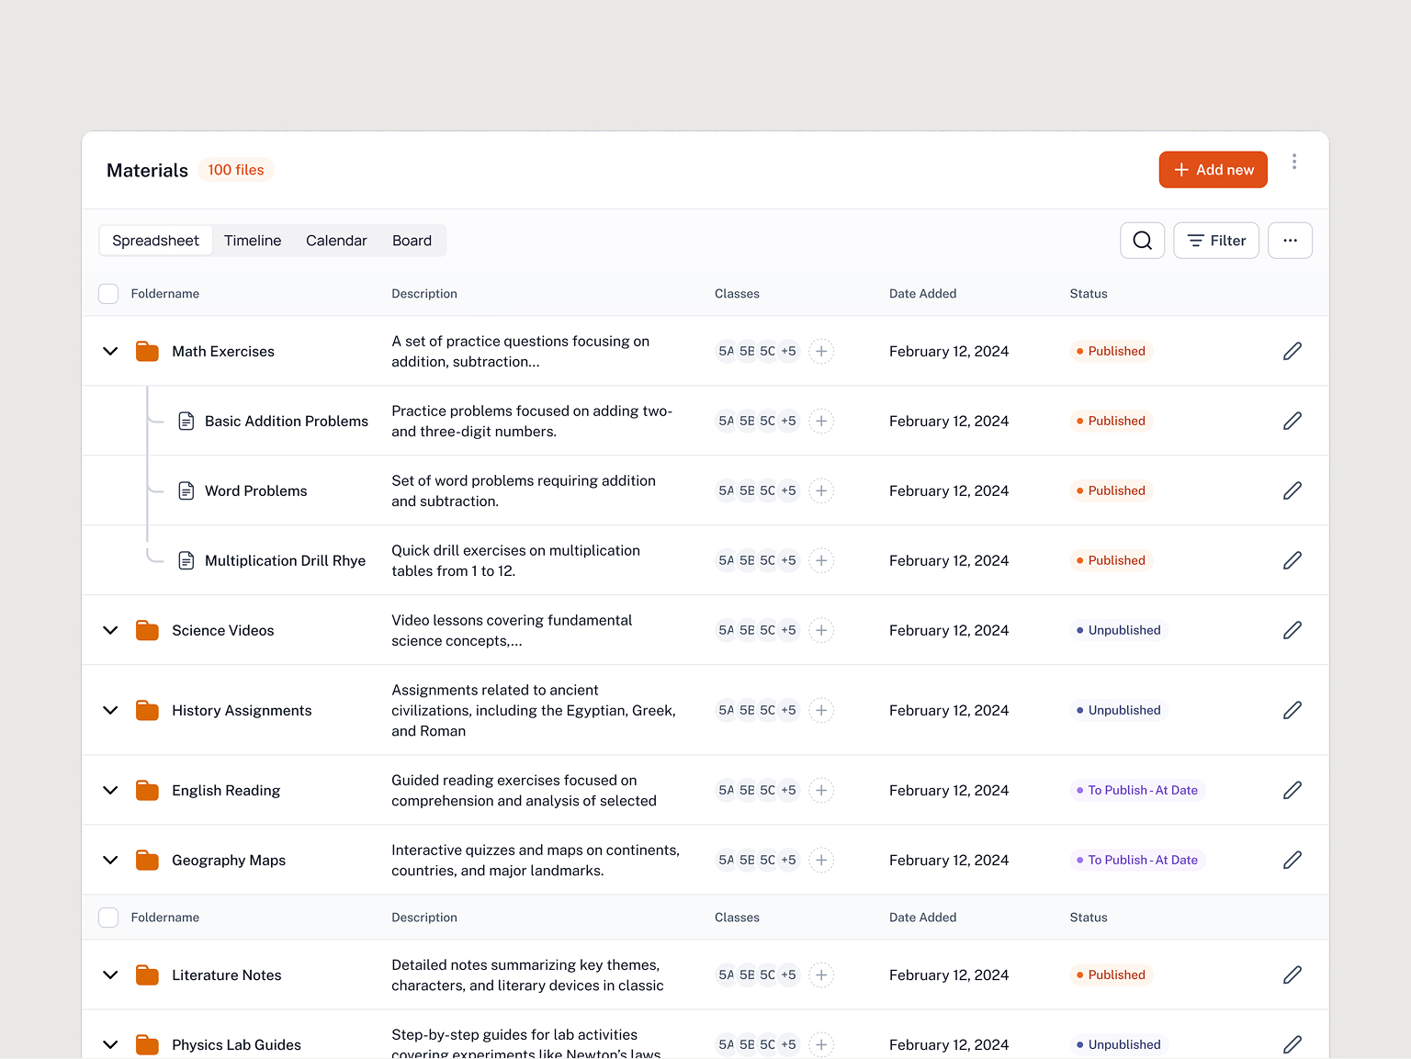Open the search icon
This screenshot has height=1059, width=1411.
pos(1142,240)
